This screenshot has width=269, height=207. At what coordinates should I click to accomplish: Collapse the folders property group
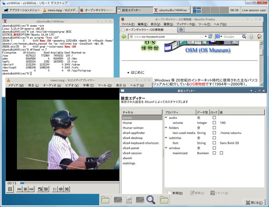pos(166,128)
